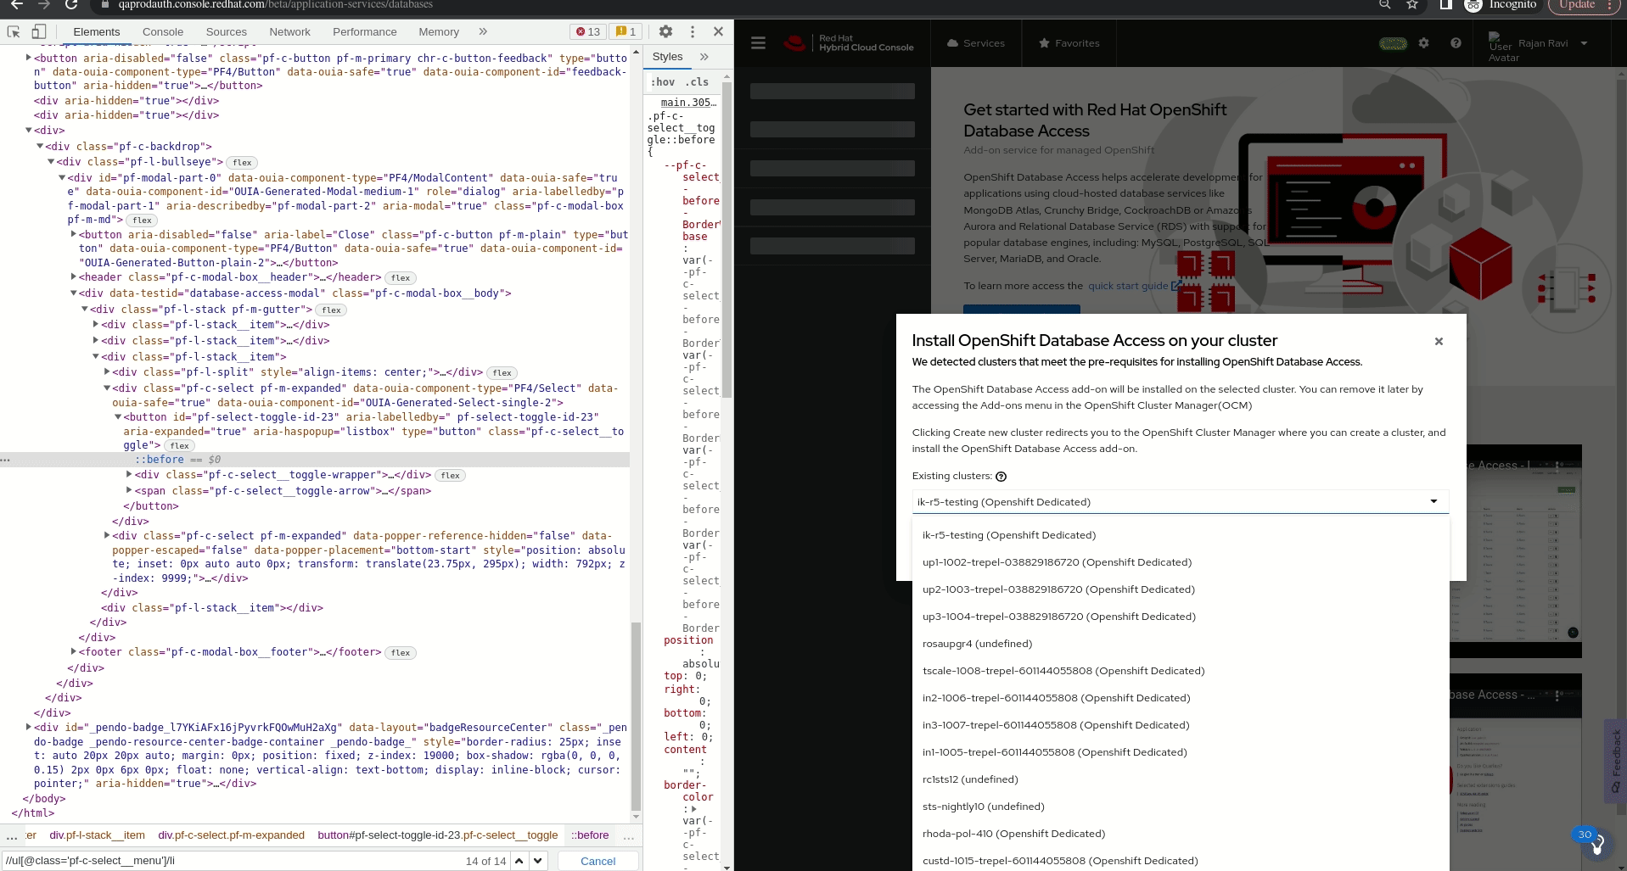Toggle flex badge on select__toggle-wrapper div
This screenshot has width=1627, height=871.
click(451, 476)
